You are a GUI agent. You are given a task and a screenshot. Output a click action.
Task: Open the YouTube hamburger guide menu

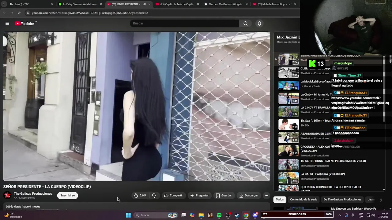(x=7, y=24)
